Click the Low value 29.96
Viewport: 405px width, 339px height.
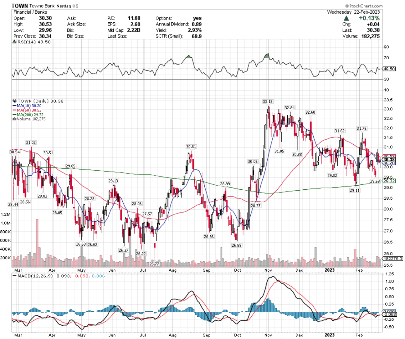pyautogui.click(x=45, y=30)
